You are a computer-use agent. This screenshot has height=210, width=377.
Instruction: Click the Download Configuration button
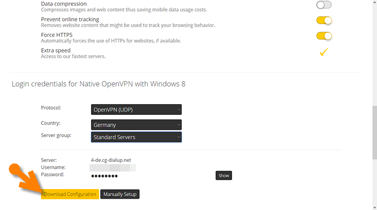pyautogui.click(x=70, y=194)
